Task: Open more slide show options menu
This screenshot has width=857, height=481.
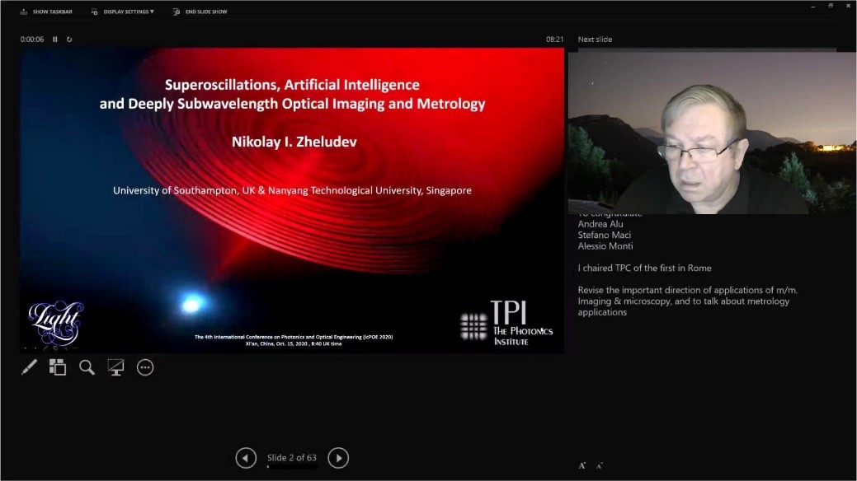Action: (145, 367)
